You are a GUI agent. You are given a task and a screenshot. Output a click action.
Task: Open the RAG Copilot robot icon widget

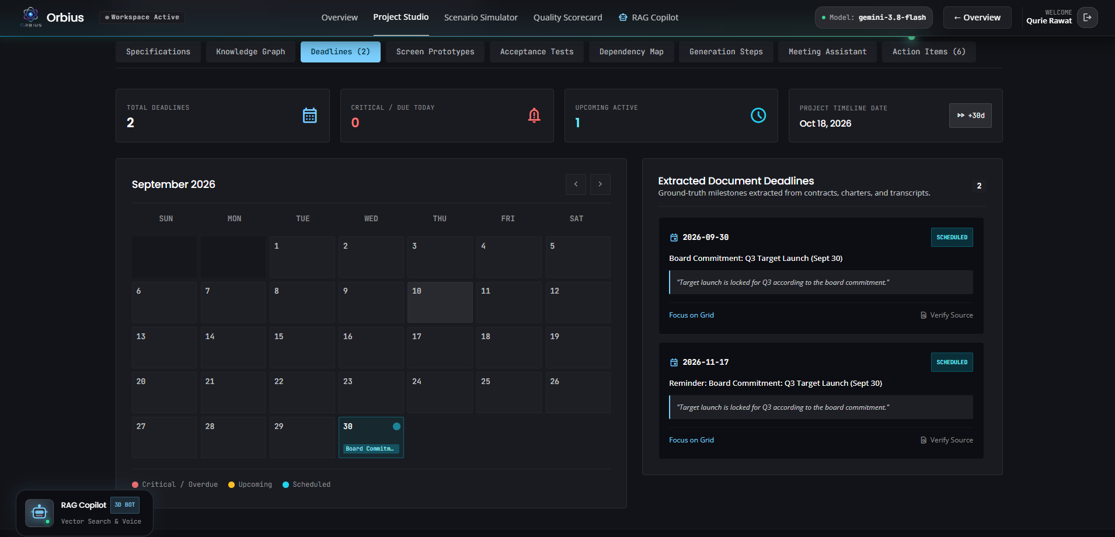[39, 512]
